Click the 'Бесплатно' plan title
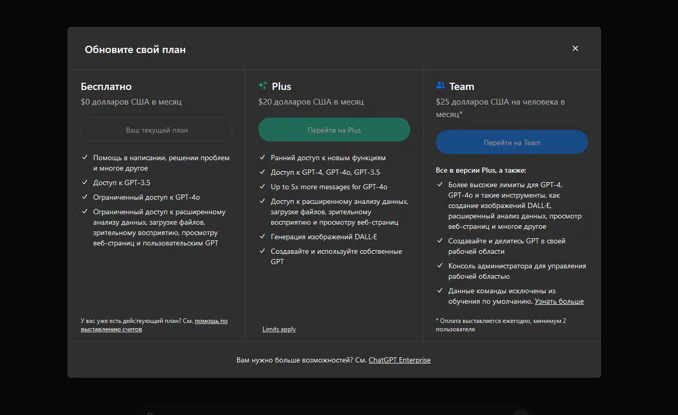Viewport: 678px width, 415px height. [x=106, y=86]
